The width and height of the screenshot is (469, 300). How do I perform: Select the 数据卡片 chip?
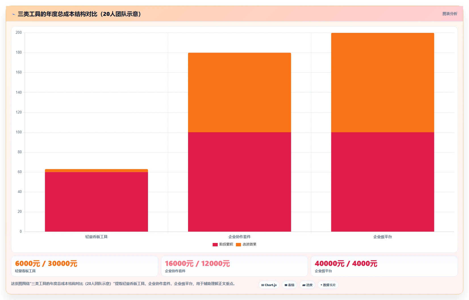(328, 285)
